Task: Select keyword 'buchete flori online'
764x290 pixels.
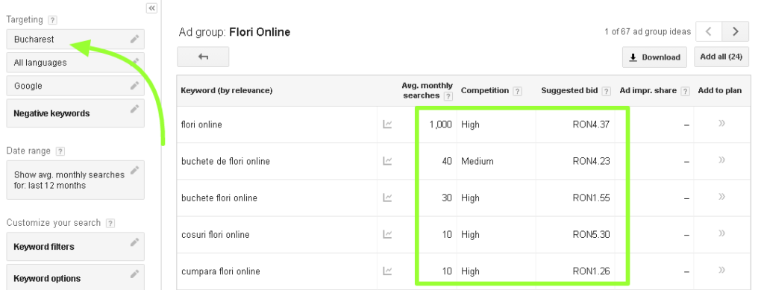Action: point(219,198)
